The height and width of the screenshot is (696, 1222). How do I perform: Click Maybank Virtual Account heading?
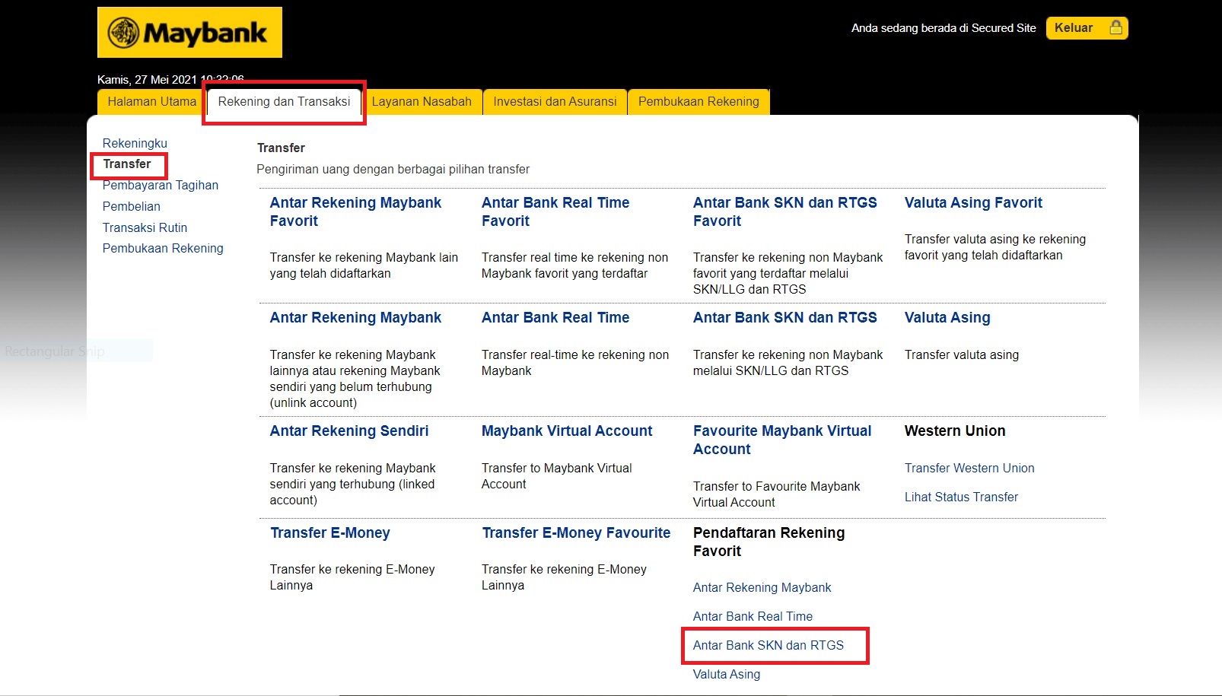tap(567, 431)
